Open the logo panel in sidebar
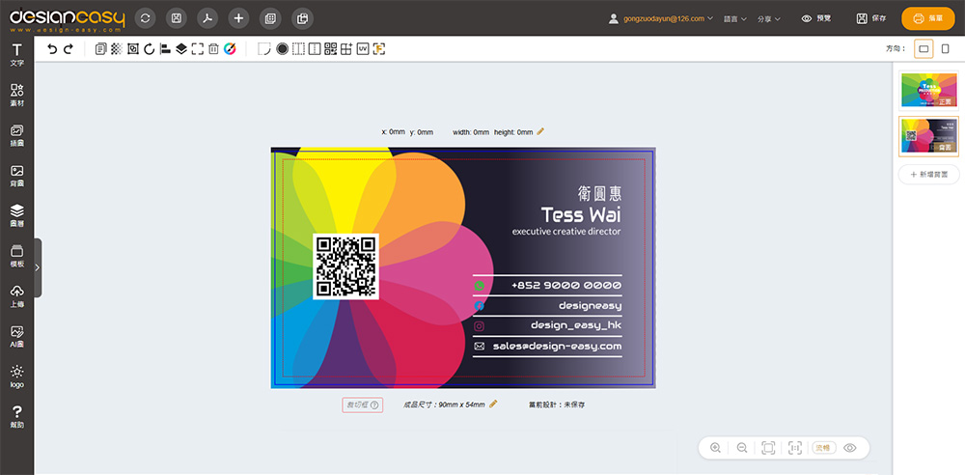Screen dimensions: 965x475 [x=16, y=377]
